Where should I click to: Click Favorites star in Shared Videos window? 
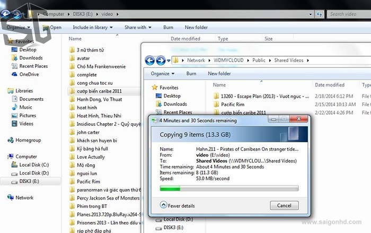155,88
